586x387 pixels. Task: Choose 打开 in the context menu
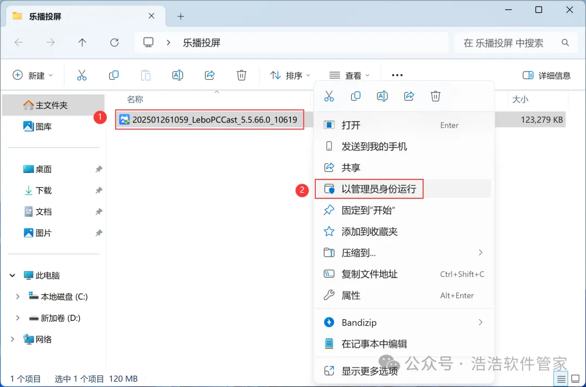[404, 125]
